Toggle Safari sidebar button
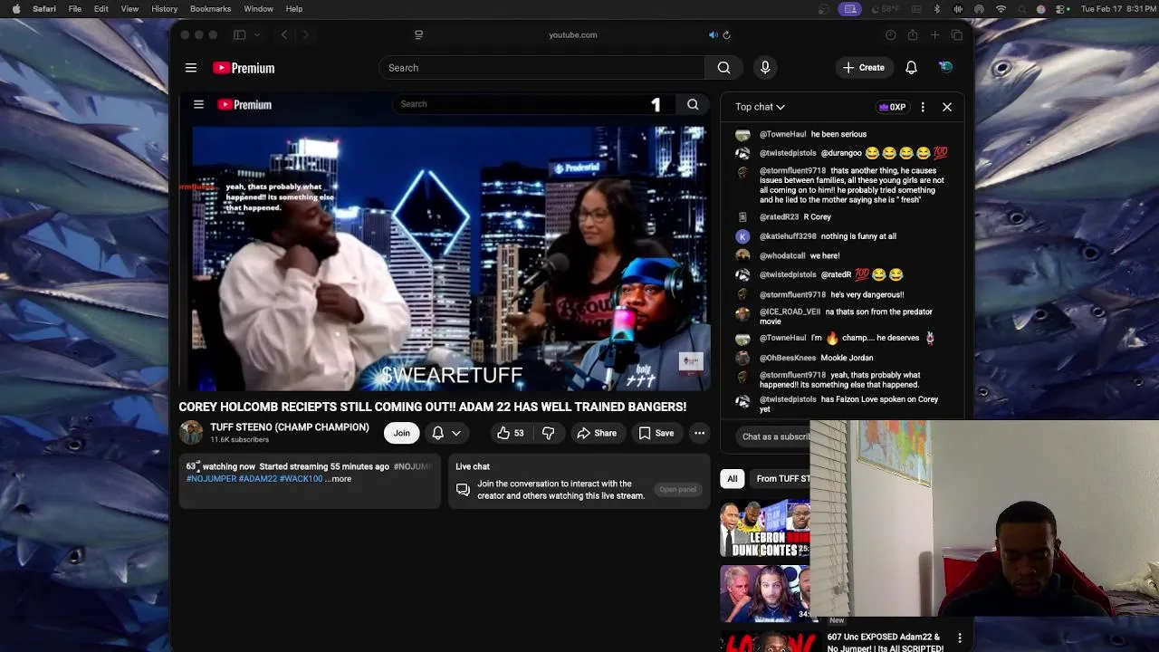1159x652 pixels. [x=239, y=35]
